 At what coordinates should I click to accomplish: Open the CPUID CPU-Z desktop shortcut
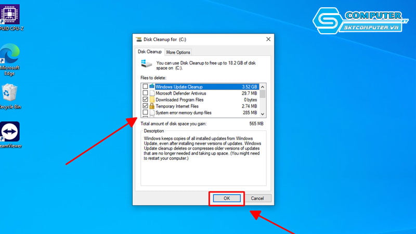click(x=9, y=13)
